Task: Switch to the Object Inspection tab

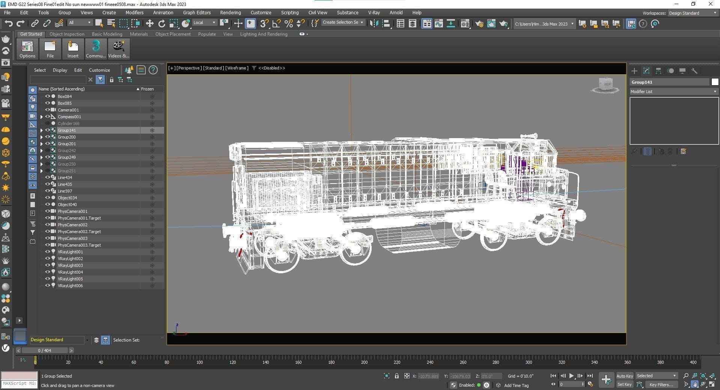Action: [x=67, y=34]
